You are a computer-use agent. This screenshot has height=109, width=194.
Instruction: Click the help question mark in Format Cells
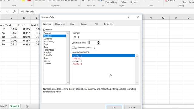click(128, 17)
